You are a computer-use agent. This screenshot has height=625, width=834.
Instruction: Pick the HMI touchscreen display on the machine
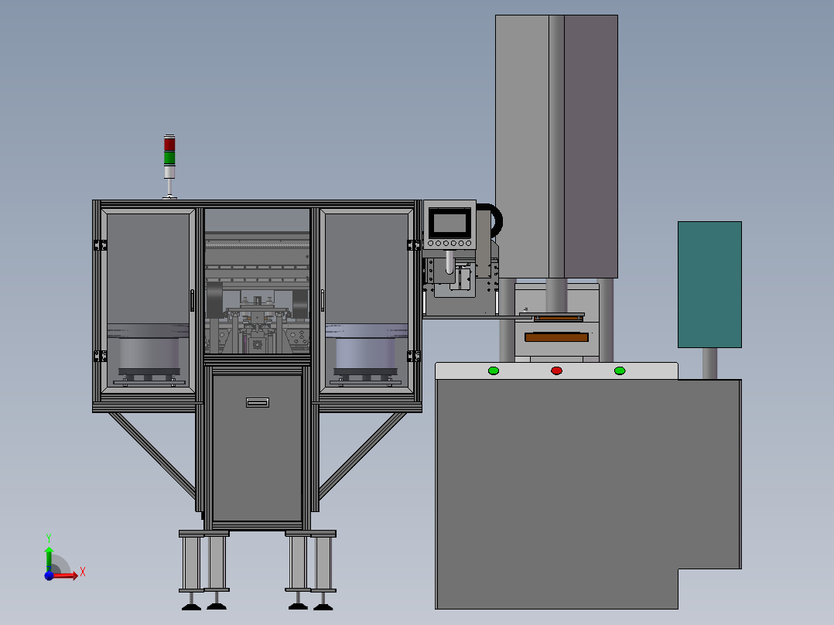[450, 222]
